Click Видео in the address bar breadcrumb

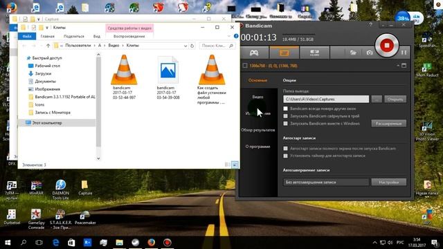pyautogui.click(x=114, y=46)
